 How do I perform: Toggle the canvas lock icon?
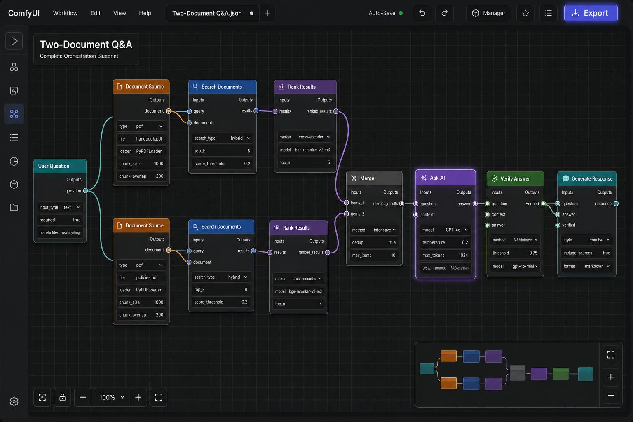click(x=62, y=397)
